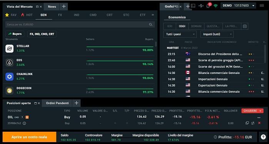Click the Dogecoin coin icon
The height and width of the screenshot is (144, 269).
(10, 90)
